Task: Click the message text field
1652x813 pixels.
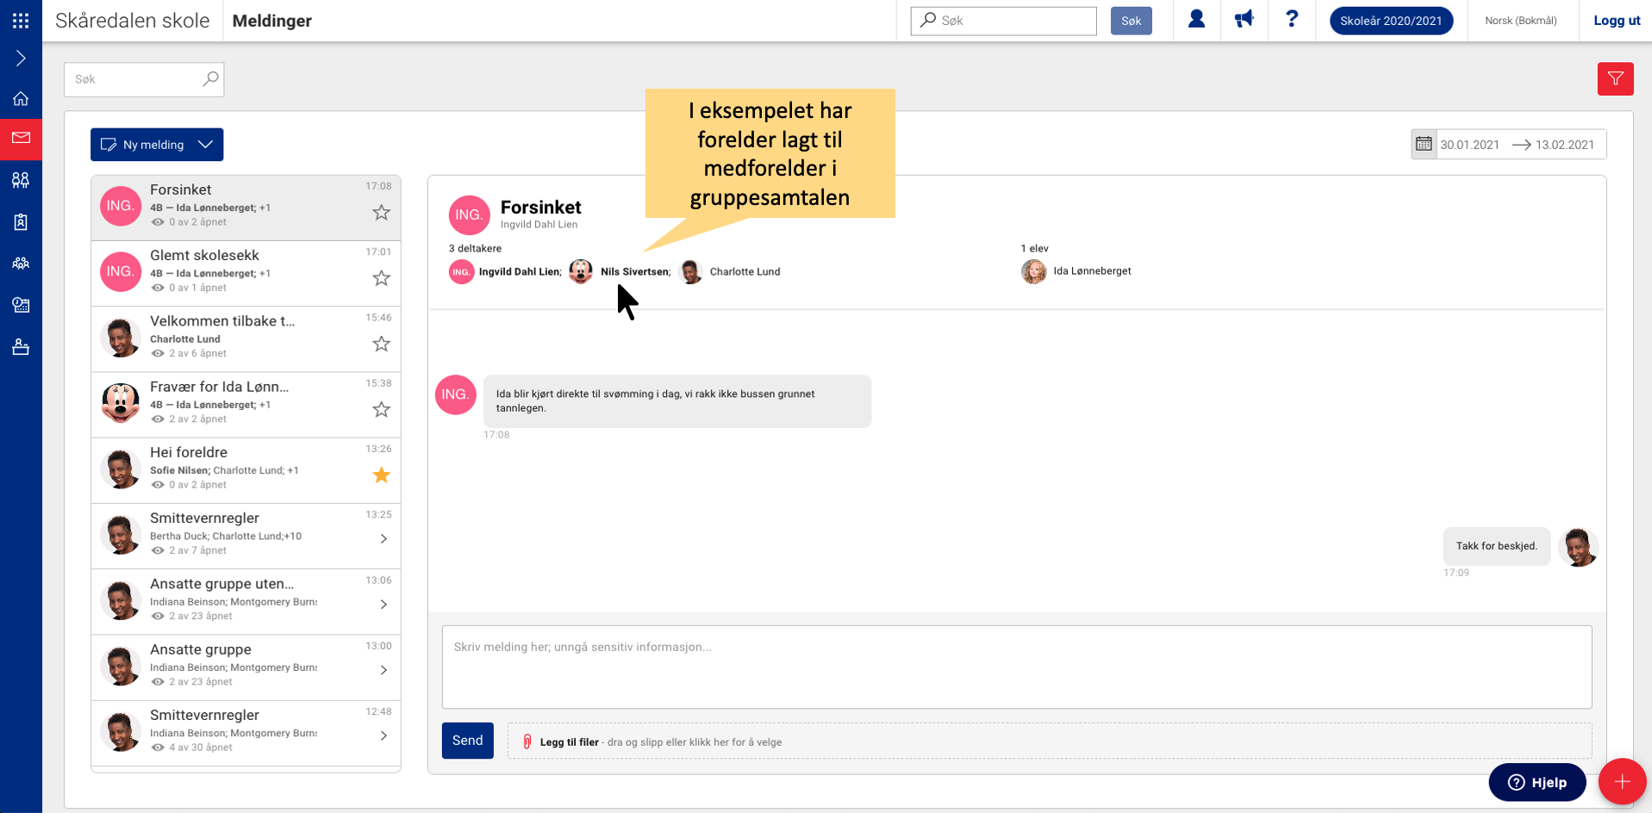Action: point(1016,667)
